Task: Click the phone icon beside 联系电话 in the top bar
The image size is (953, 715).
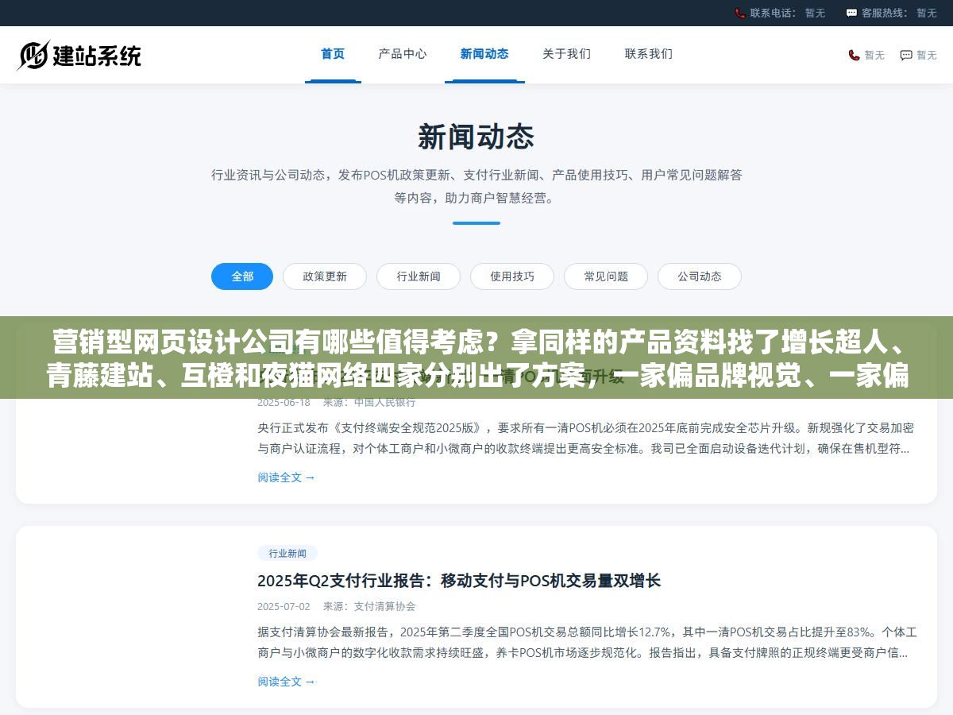Action: click(x=740, y=13)
